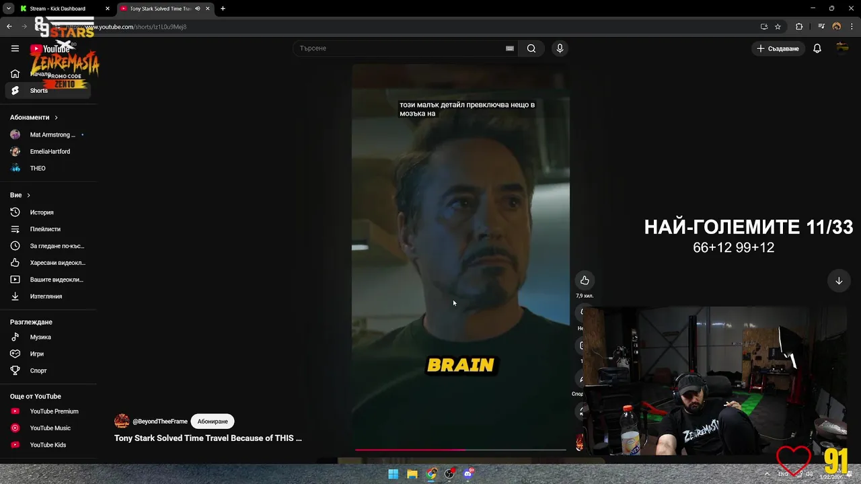Open the YouTube account avatar menu
The image size is (861, 484).
coord(842,48)
